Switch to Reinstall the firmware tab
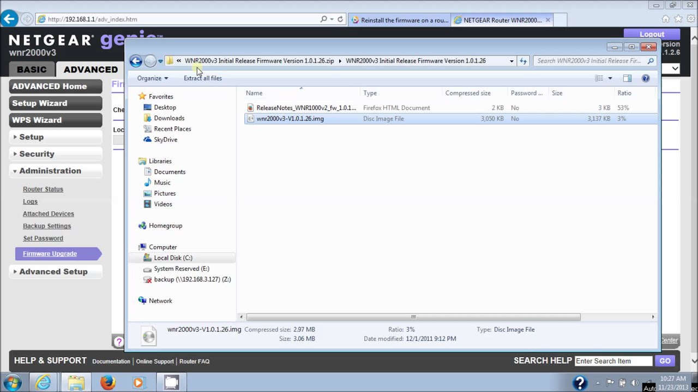This screenshot has height=392, width=698. 399,20
